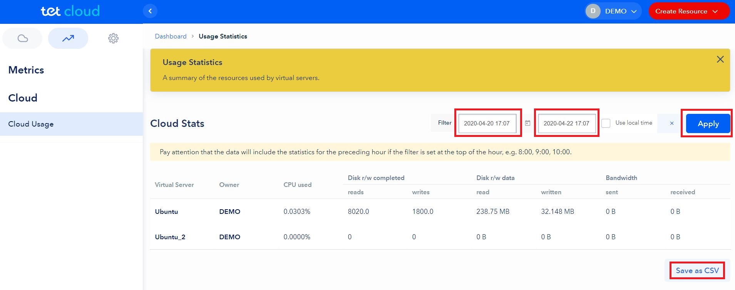This screenshot has width=735, height=290.
Task: Collapse sidebar with left chevron button
Action: point(150,11)
